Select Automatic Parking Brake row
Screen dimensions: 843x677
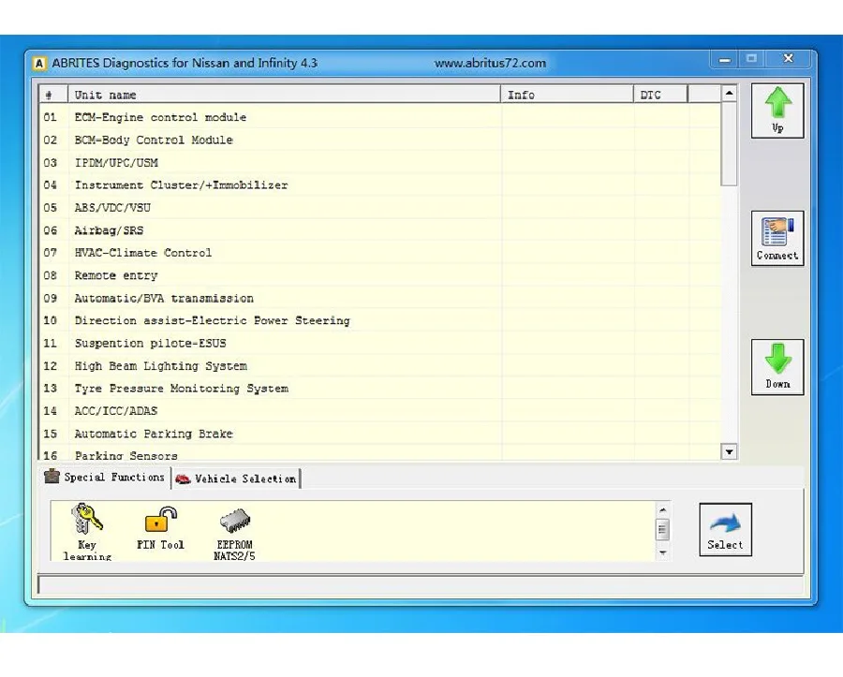(379, 434)
